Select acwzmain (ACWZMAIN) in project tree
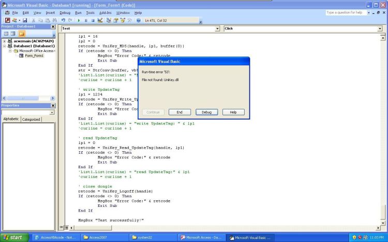Viewport: 388px width, 242px height. 34,41
